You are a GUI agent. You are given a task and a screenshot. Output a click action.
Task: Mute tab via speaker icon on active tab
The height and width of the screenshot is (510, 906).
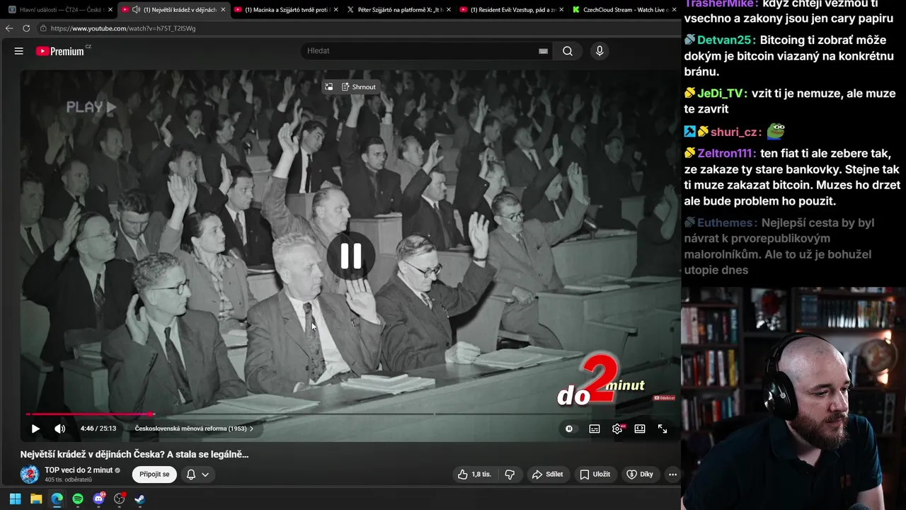pyautogui.click(x=136, y=9)
